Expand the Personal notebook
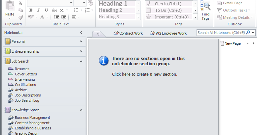 click(x=81, y=41)
